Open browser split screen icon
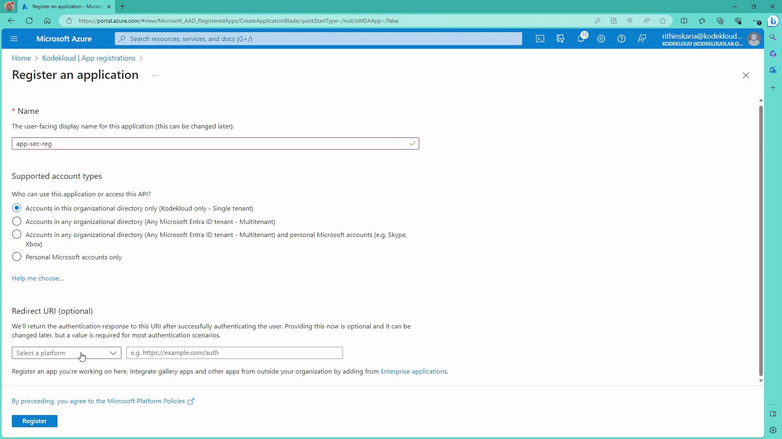This screenshot has height=439, width=782. (x=684, y=21)
